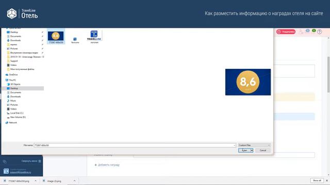Screen dimensions: 330x185
Task: Click the TravelLine support service icon
Action: point(6,171)
